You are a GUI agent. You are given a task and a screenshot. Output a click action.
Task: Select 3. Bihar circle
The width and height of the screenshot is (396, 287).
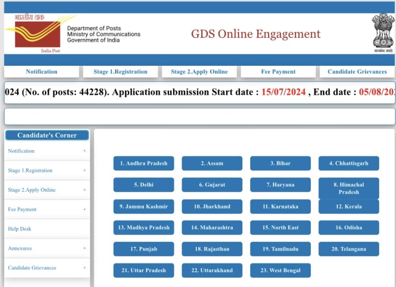[x=280, y=164]
